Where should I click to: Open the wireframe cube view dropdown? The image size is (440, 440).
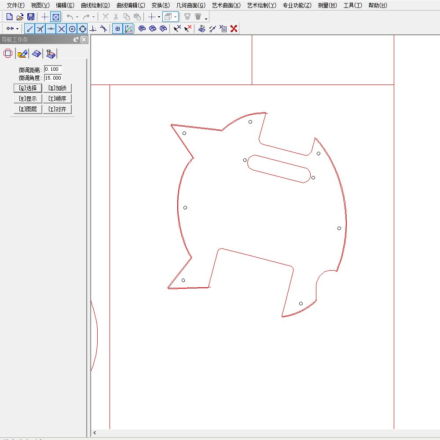pyautogui.click(x=176, y=17)
